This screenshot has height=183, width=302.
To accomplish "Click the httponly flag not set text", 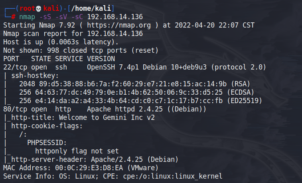I will (x=77, y=151).
